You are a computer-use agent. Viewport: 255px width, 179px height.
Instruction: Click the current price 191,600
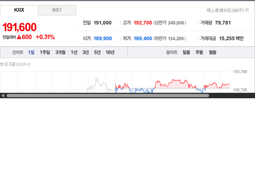[20, 27]
